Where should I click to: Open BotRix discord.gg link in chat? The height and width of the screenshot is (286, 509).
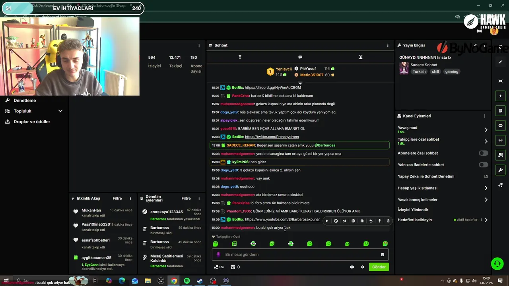tap(273, 87)
